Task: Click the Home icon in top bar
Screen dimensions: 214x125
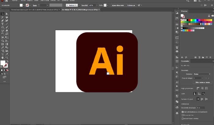Action: coord(6,1)
